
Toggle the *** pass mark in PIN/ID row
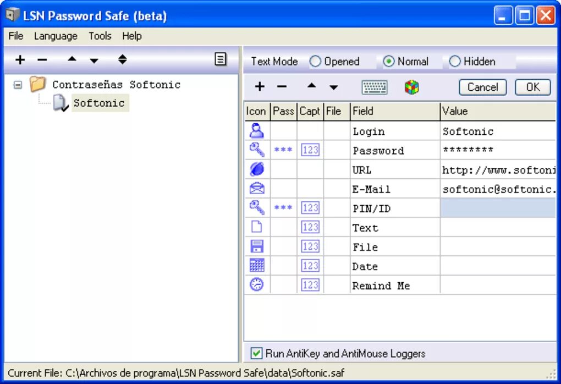[x=283, y=207]
